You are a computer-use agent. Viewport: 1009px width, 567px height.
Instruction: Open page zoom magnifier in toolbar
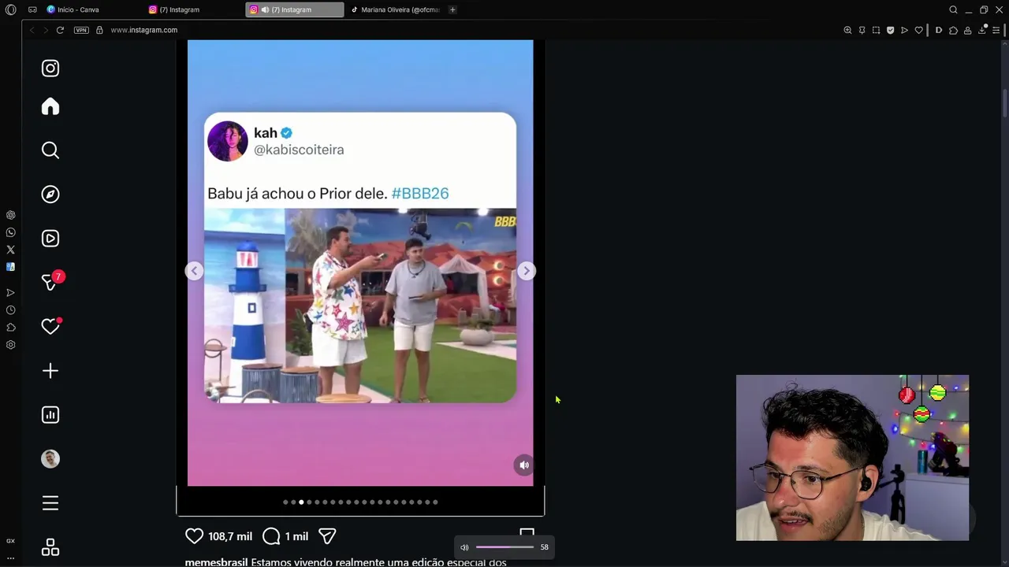tap(847, 30)
